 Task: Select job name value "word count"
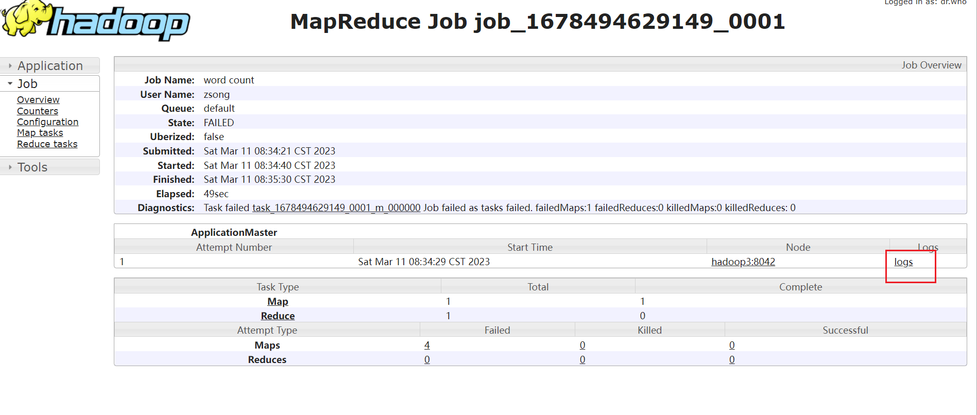pyautogui.click(x=229, y=80)
